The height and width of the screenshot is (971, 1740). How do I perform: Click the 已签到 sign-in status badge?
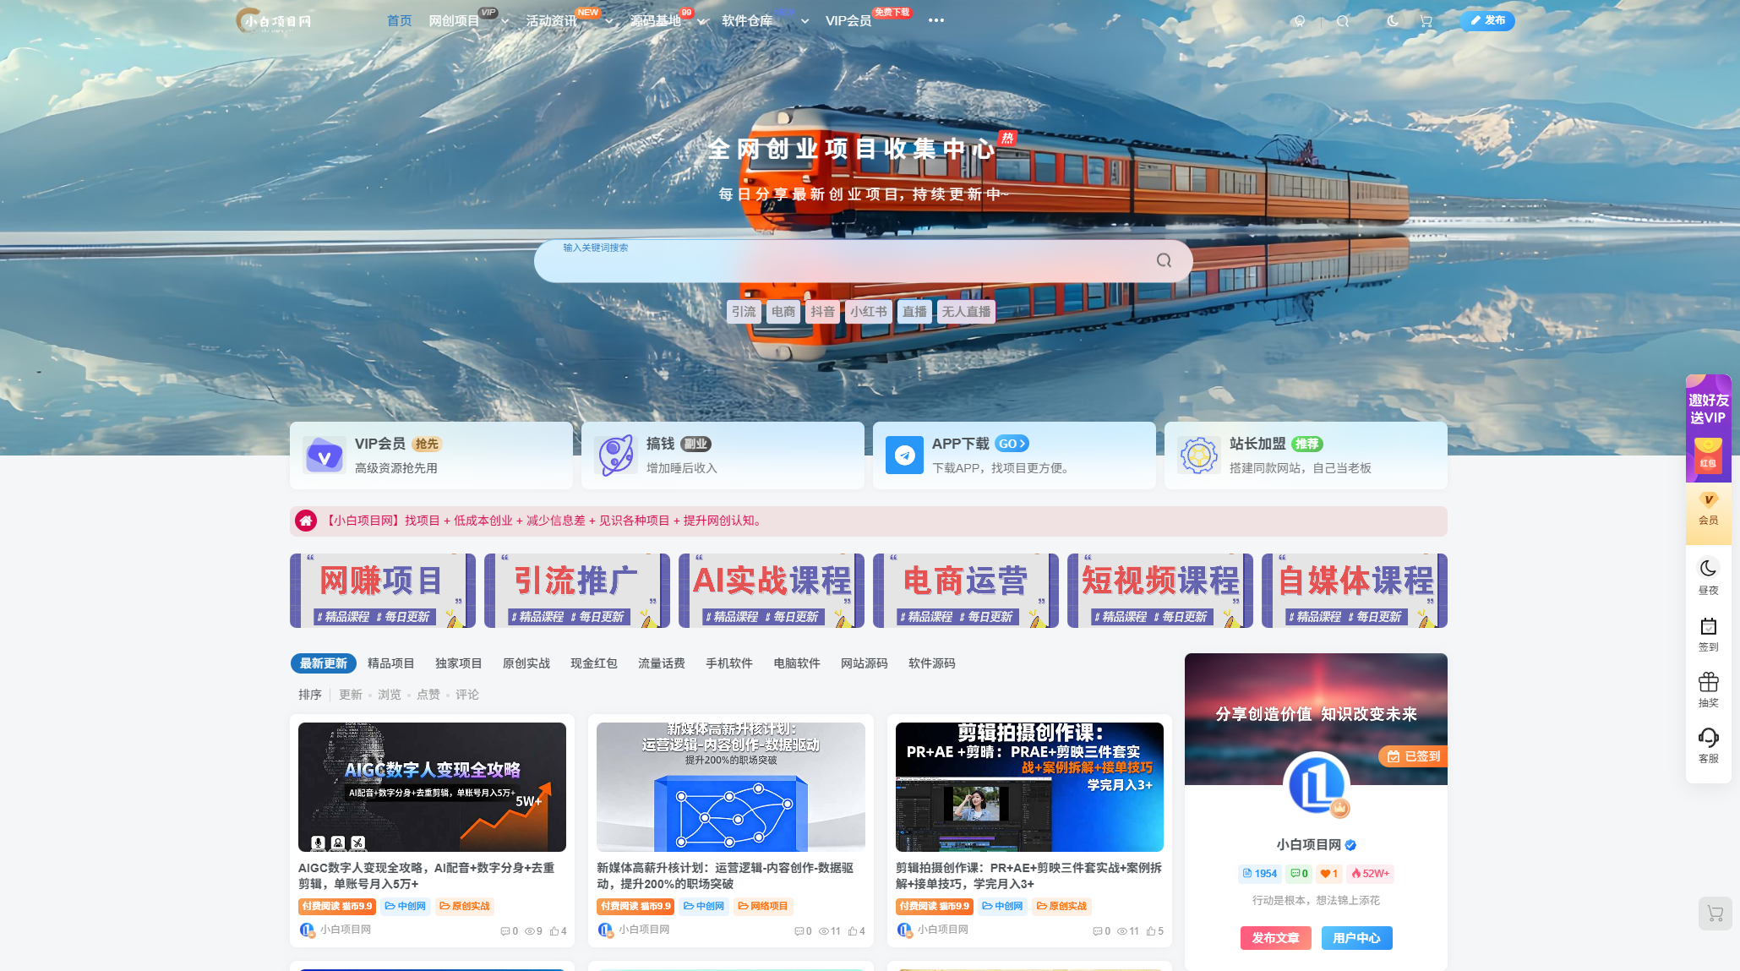1413,756
